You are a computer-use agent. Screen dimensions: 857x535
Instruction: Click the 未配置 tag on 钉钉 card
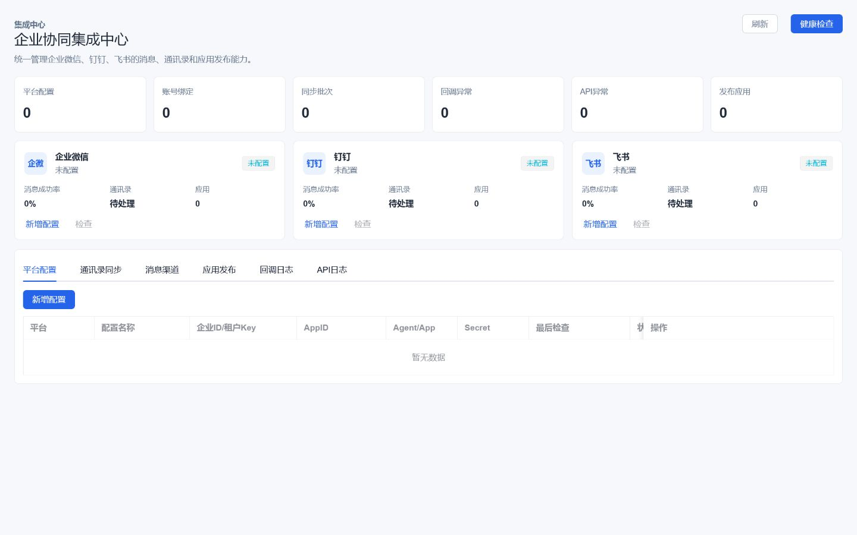[537, 163]
